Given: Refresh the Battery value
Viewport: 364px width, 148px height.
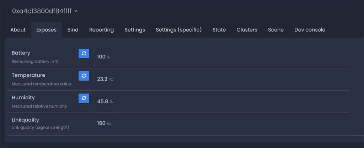Looking at the screenshot, I should 84,54.
